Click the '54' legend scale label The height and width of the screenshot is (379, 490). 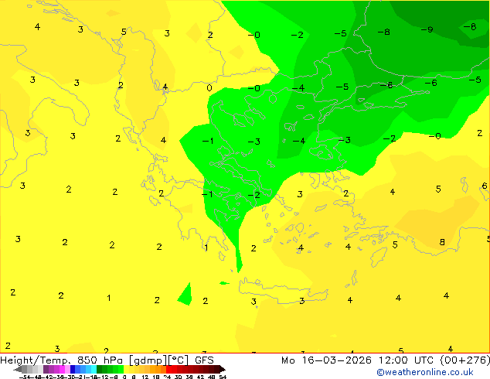click(223, 377)
